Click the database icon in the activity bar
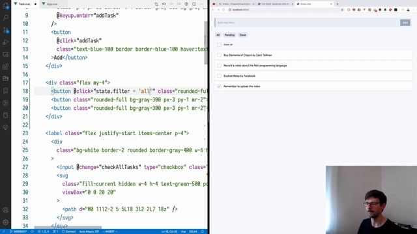 (6, 115)
